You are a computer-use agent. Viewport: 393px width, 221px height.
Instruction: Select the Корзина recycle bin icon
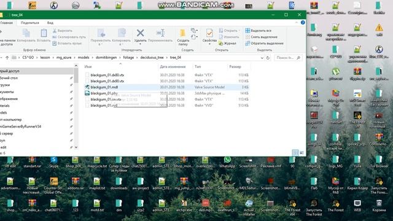coord(379,206)
